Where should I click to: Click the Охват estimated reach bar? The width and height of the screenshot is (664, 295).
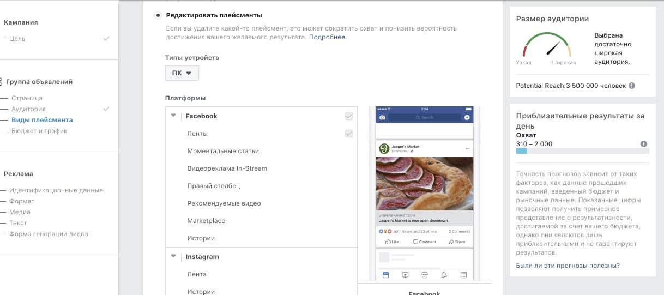[x=583, y=151]
